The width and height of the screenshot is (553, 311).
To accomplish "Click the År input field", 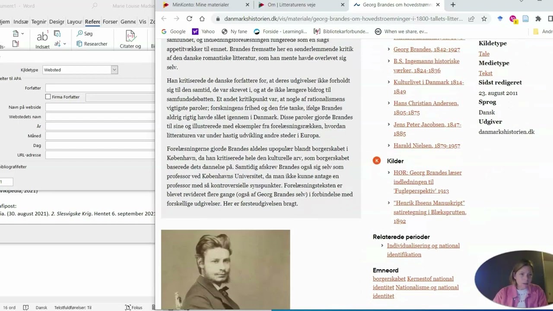I will (x=100, y=126).
